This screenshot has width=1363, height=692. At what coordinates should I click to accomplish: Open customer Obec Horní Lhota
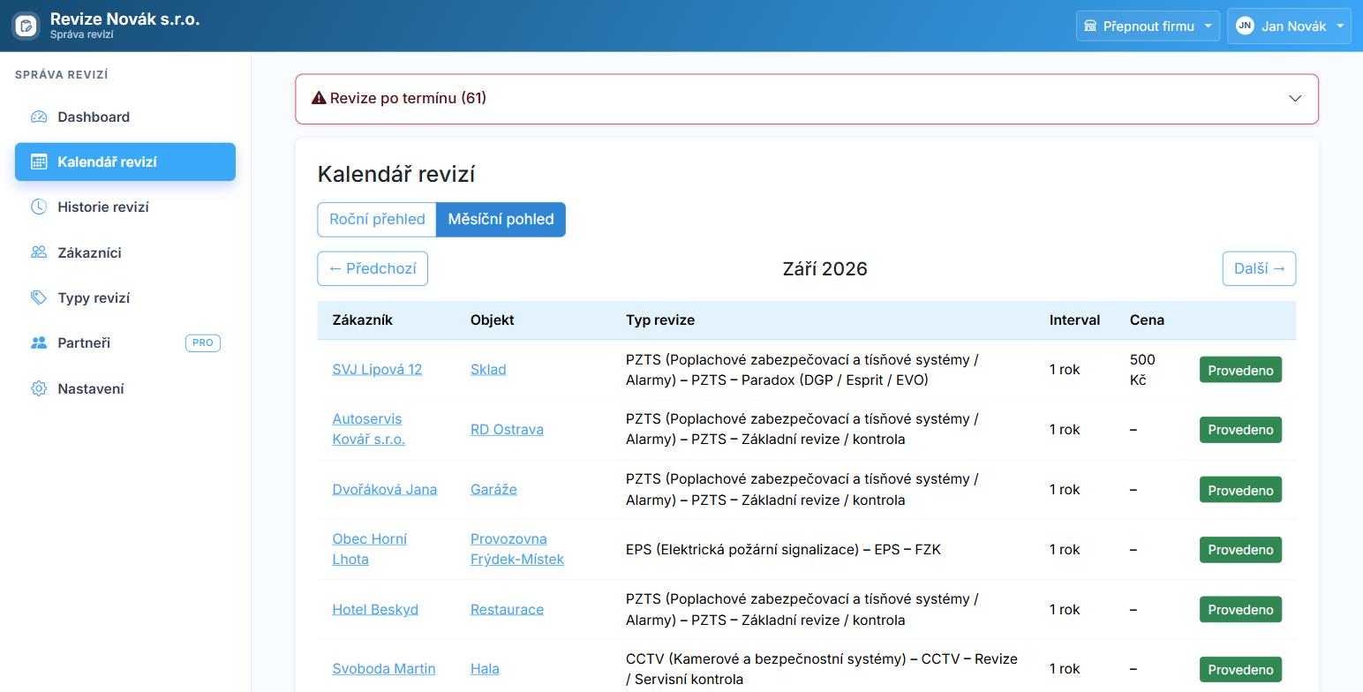[x=369, y=549]
